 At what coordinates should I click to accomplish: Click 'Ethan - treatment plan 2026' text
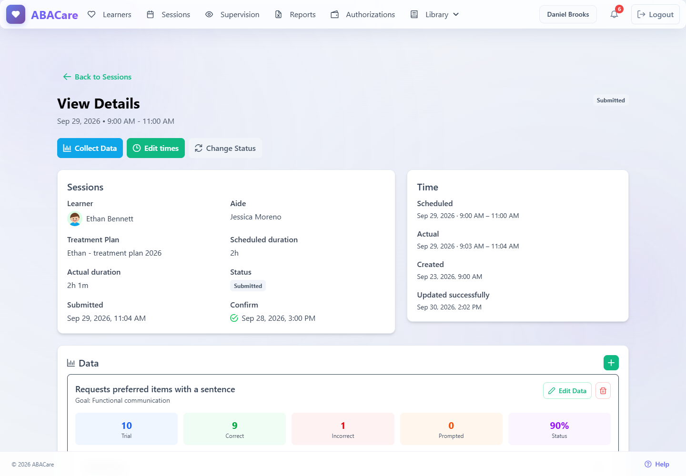click(x=114, y=253)
